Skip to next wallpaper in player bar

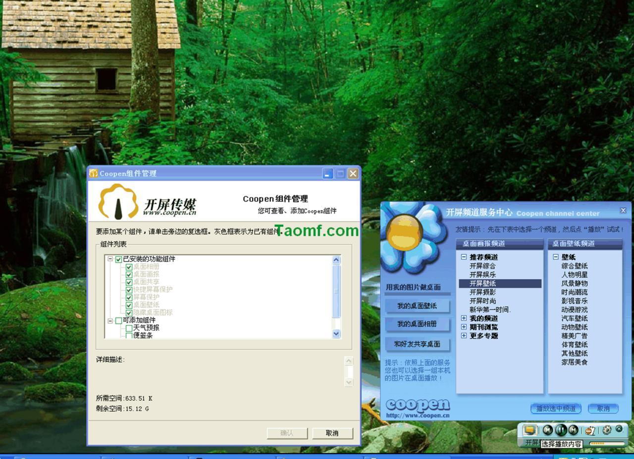pyautogui.click(x=573, y=430)
